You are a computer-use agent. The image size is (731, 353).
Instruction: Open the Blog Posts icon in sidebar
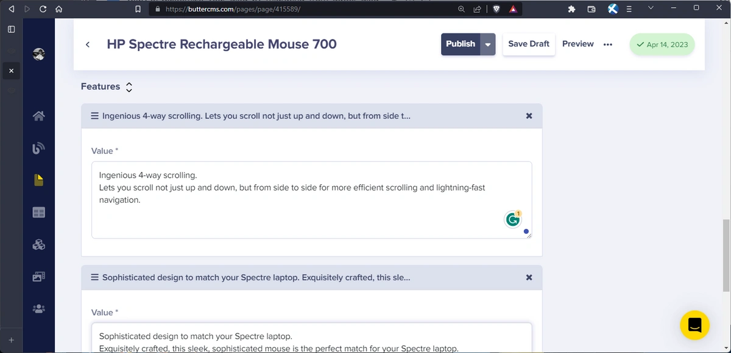click(39, 148)
